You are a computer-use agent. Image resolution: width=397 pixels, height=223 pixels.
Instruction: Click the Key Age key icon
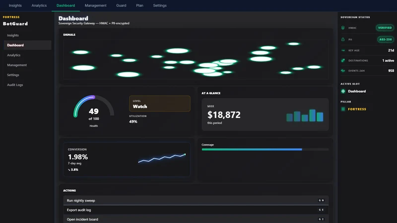pos(343,51)
